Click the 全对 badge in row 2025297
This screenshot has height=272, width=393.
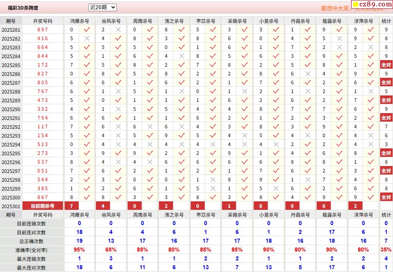click(x=386, y=171)
